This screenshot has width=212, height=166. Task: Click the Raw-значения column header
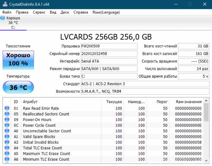point(186,102)
